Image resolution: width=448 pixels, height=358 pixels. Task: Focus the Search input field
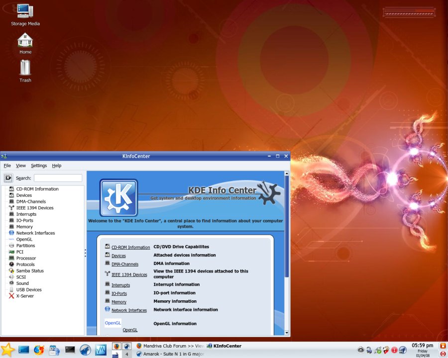[58, 178]
